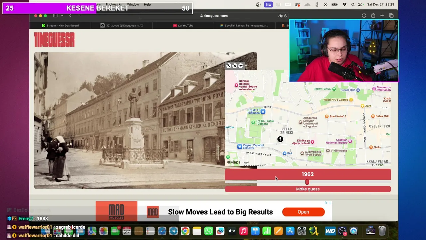Open Numbers from the Dock
Screen dimensions: 426x240
click(x=267, y=231)
